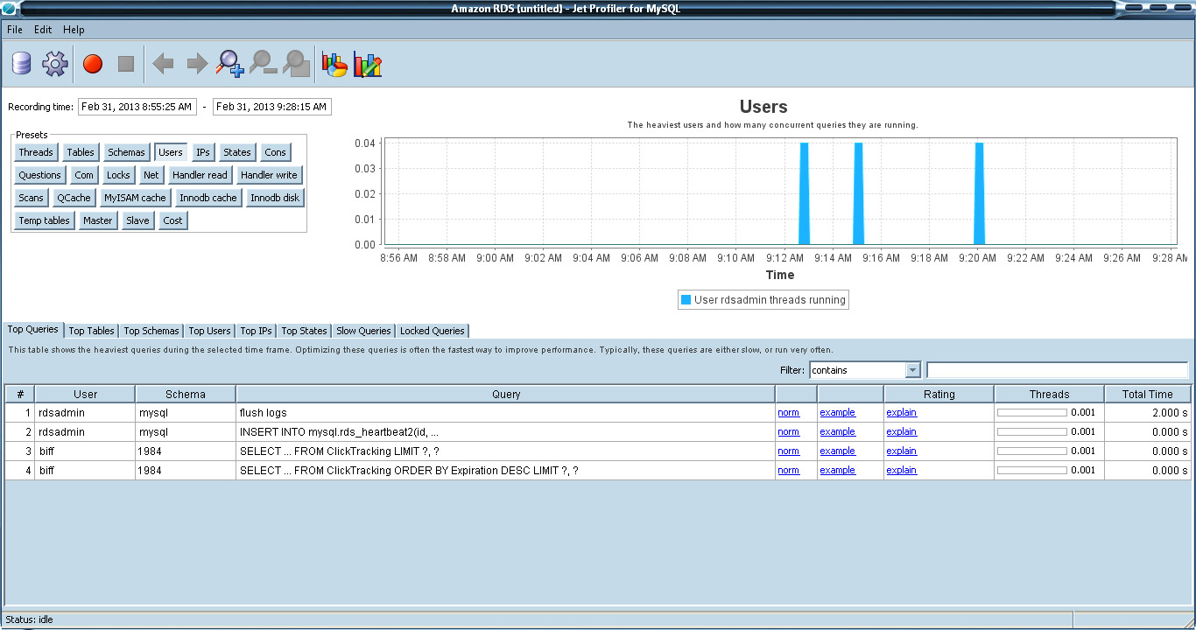Select the IPs preset
The width and height of the screenshot is (1196, 630).
tap(203, 152)
